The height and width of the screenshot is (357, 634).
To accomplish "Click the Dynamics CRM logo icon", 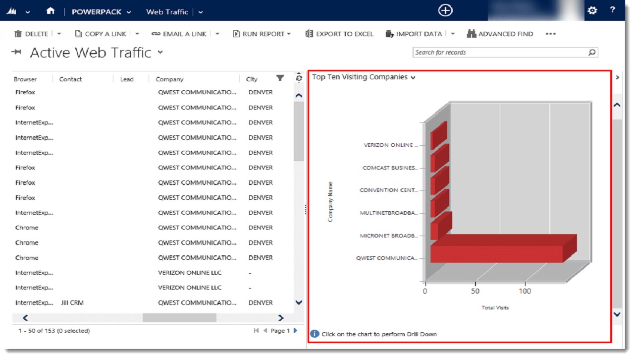I will 11,11.
